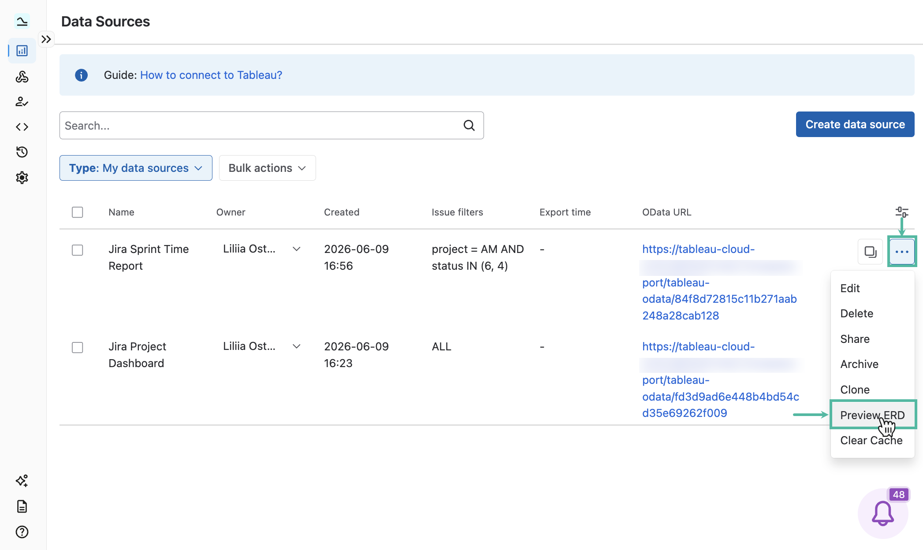Click the search magnifier icon

[469, 126]
